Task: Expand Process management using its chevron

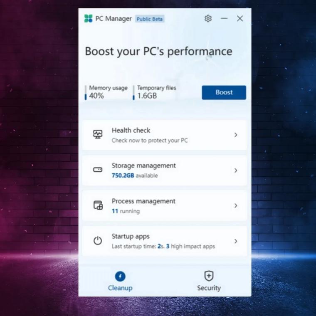Action: (x=236, y=206)
